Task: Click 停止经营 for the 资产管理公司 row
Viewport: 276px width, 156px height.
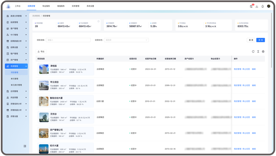Action: click(x=246, y=133)
